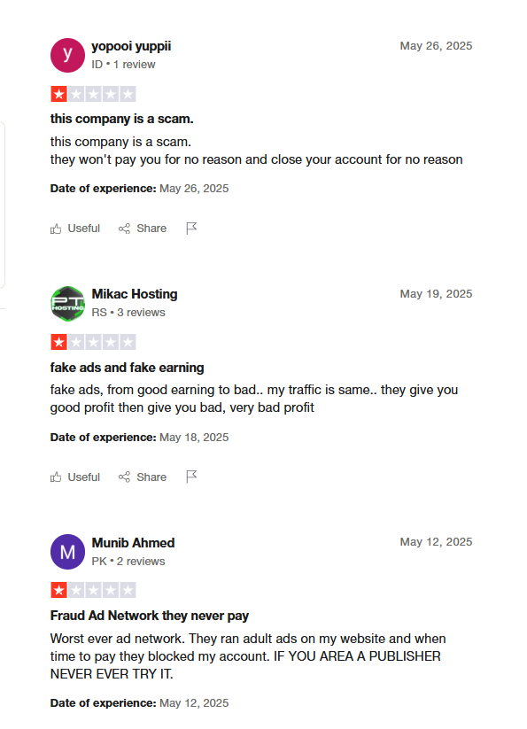Flag the Mikac Hosting review
This screenshot has height=729, width=527.
coord(191,477)
